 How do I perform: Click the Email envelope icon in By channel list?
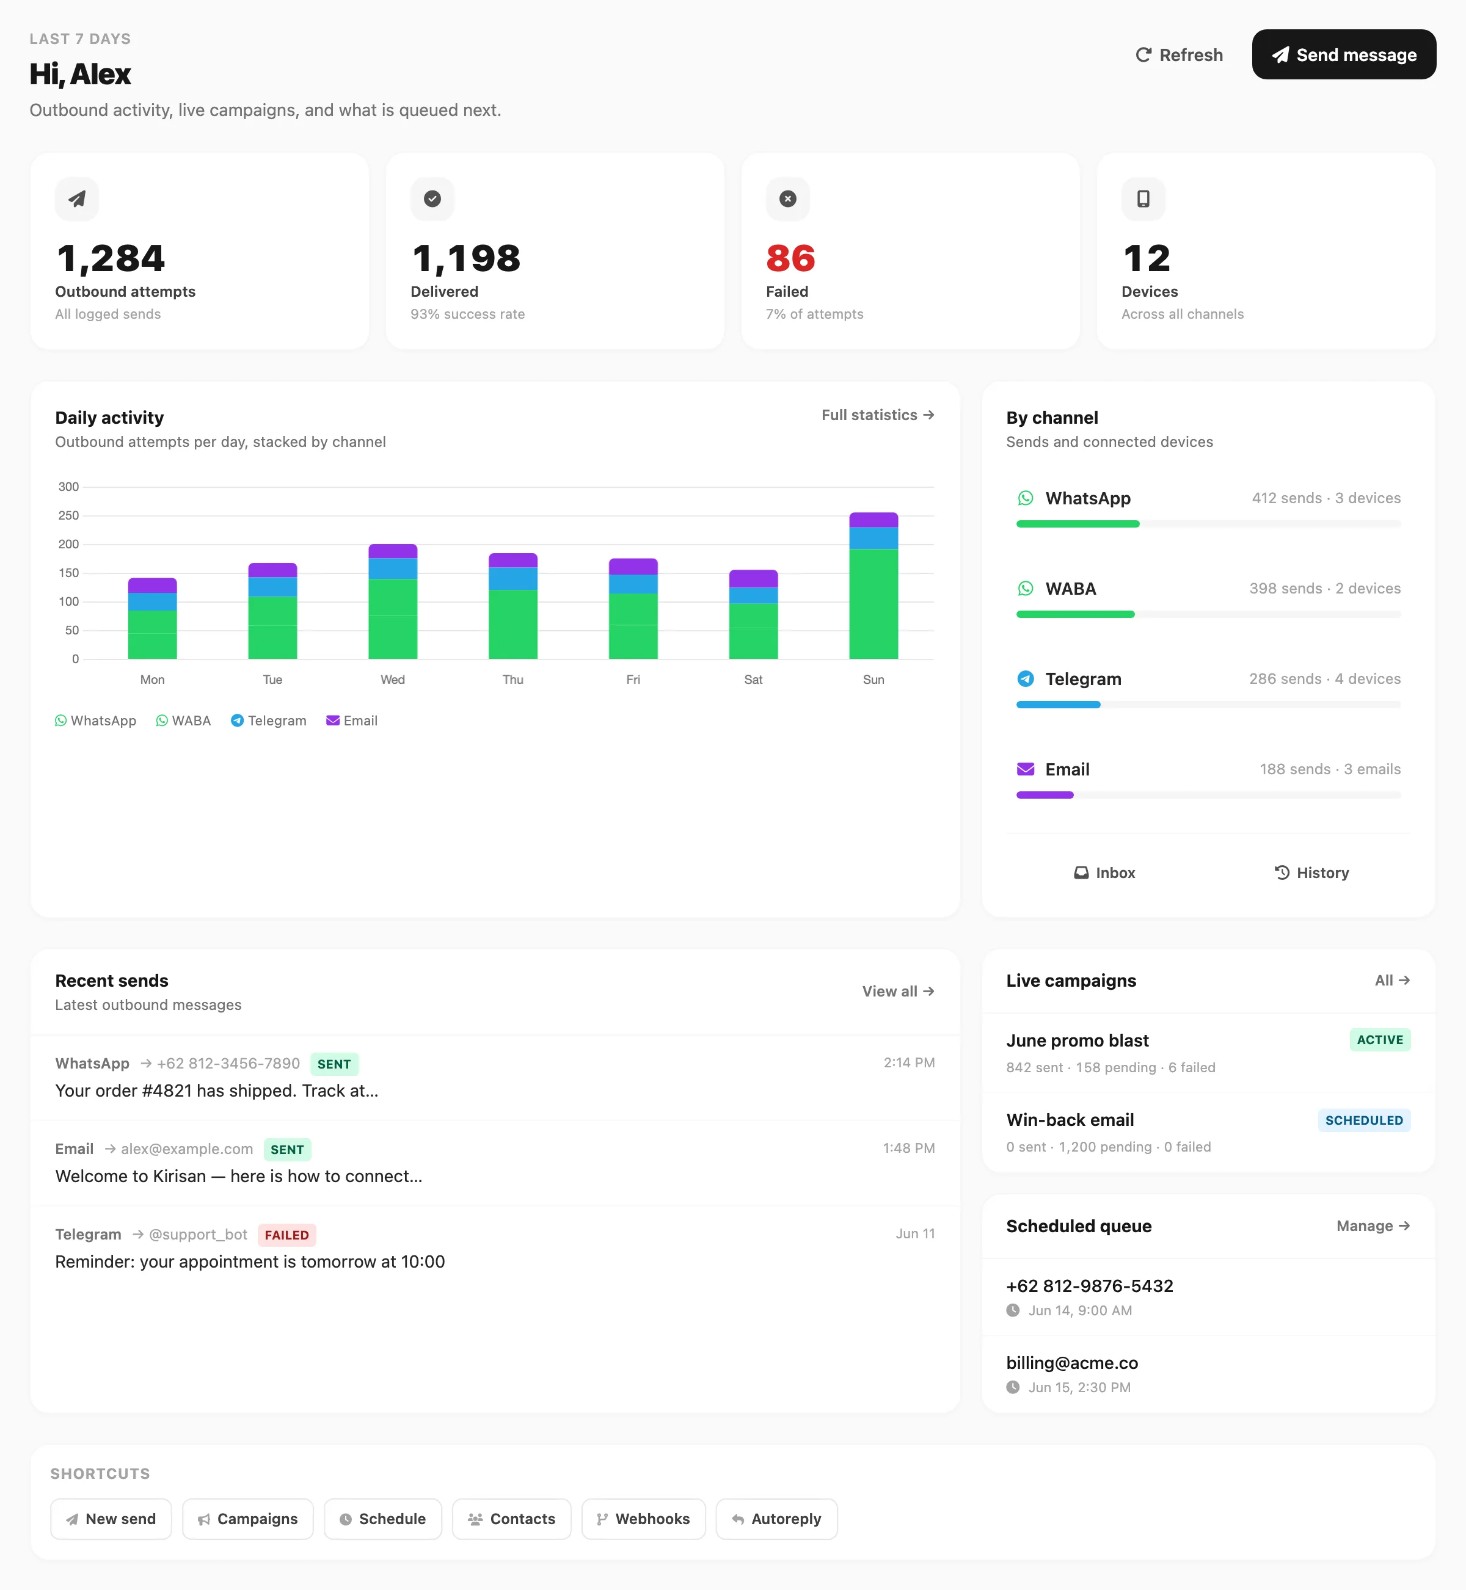(x=1026, y=769)
